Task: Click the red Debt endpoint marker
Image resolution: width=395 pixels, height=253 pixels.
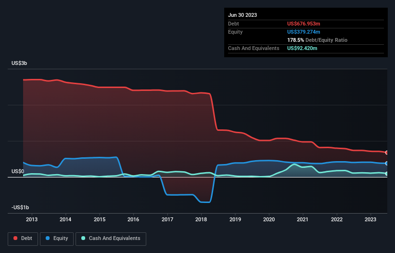Action: pyautogui.click(x=387, y=152)
